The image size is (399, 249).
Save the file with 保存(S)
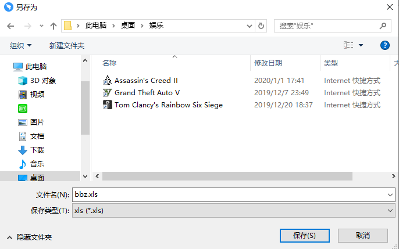[x=304, y=236]
